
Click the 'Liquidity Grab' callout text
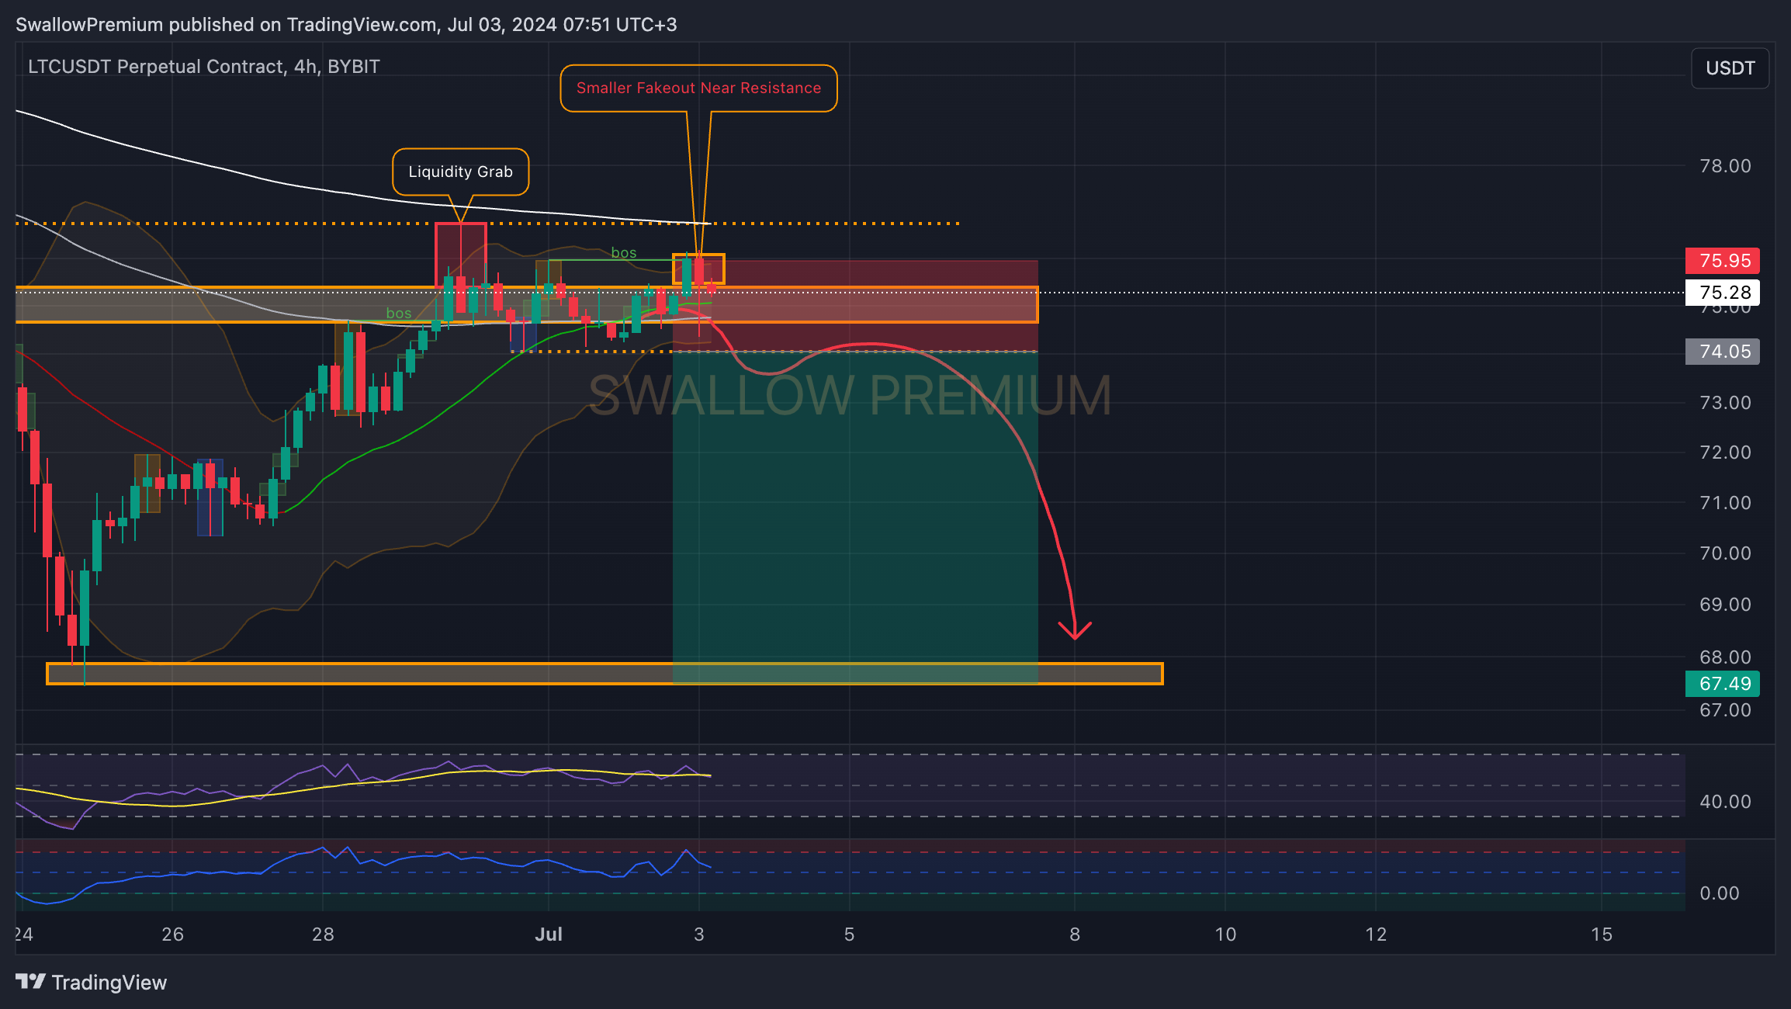click(461, 172)
